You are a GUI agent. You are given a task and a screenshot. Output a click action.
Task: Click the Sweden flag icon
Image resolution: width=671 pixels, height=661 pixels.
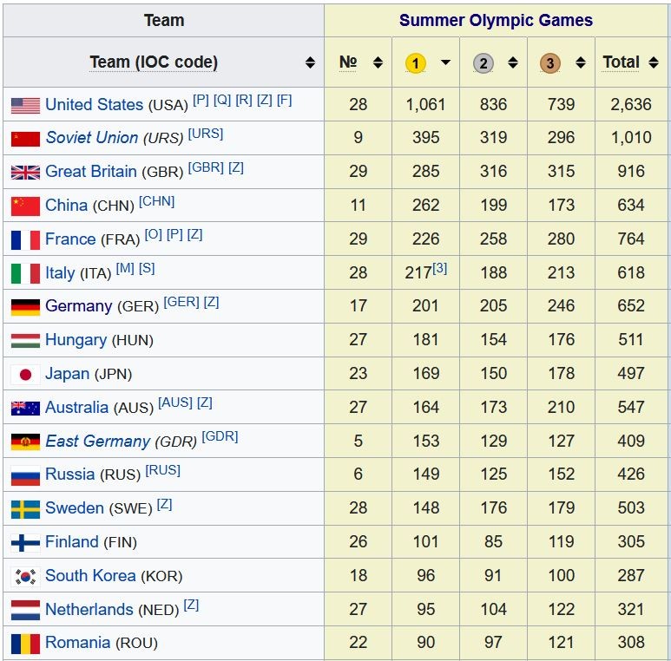25,509
